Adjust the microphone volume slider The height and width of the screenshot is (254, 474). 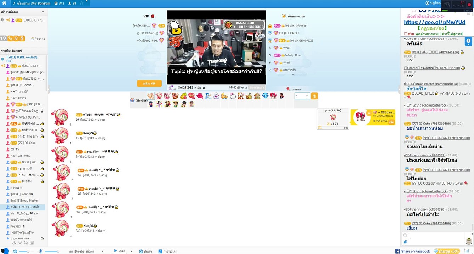click(52, 251)
